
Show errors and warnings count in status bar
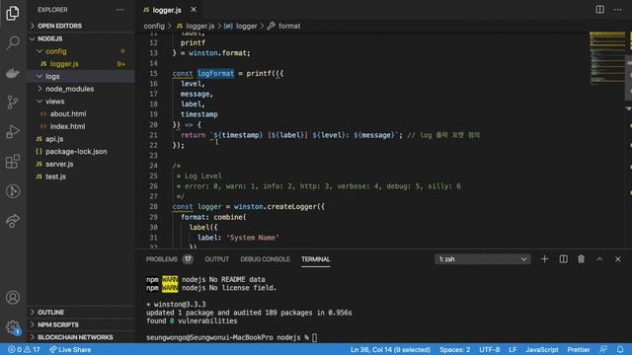(24, 349)
